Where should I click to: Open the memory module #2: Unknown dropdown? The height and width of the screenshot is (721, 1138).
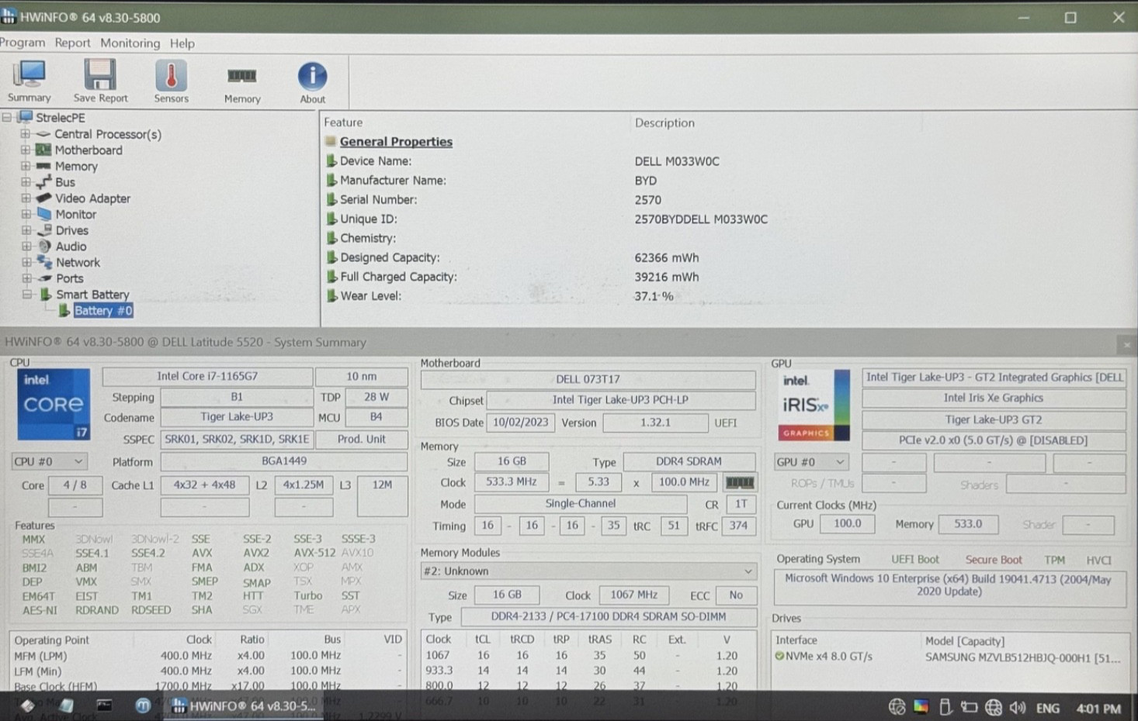point(588,571)
